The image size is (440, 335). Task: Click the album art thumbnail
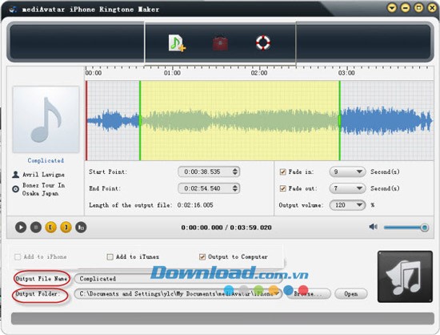click(x=46, y=119)
